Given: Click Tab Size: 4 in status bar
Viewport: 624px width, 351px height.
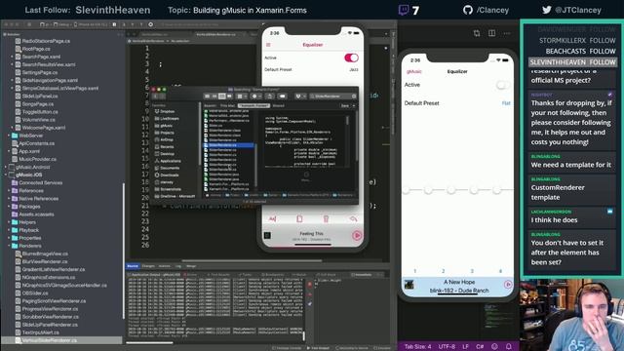Looking at the screenshot, I should click(417, 346).
